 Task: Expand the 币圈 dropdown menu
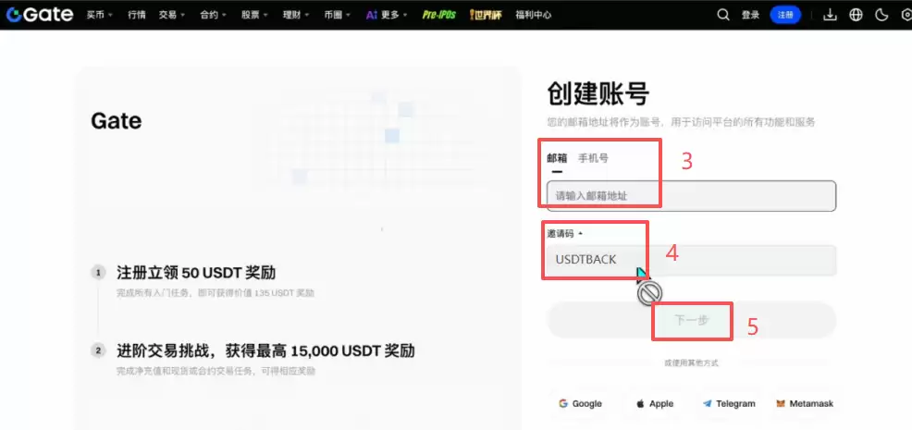click(338, 15)
